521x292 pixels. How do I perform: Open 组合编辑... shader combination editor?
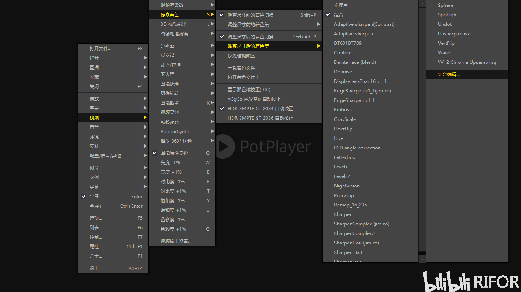[467, 75]
